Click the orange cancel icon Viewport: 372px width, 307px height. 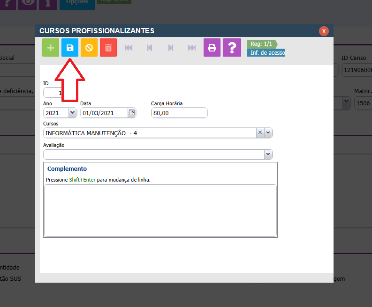click(x=89, y=48)
